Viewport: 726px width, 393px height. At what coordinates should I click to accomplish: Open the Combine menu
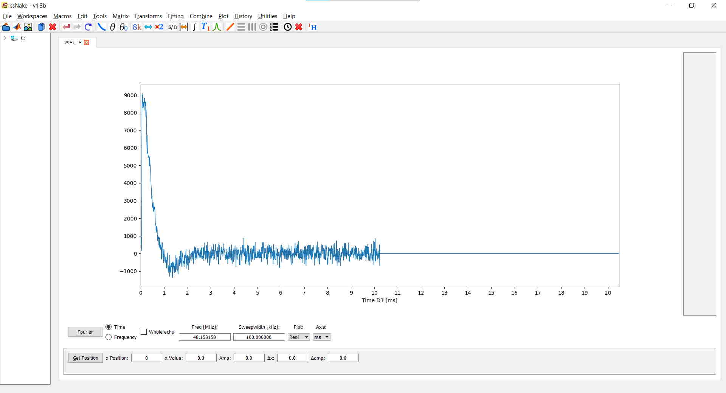201,16
